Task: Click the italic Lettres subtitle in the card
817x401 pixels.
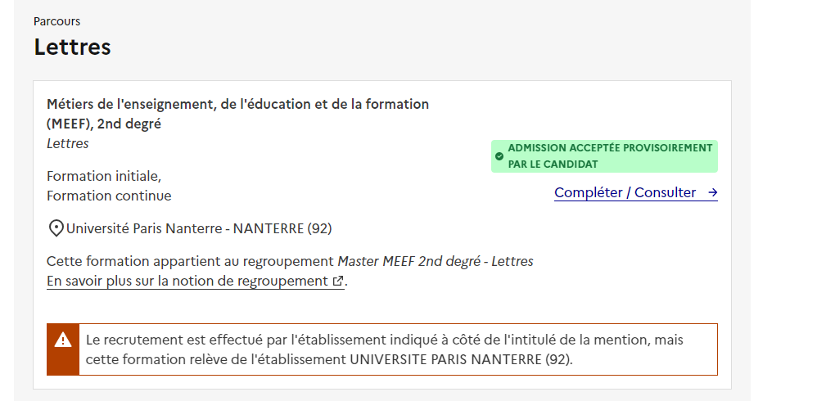Action: [x=68, y=144]
